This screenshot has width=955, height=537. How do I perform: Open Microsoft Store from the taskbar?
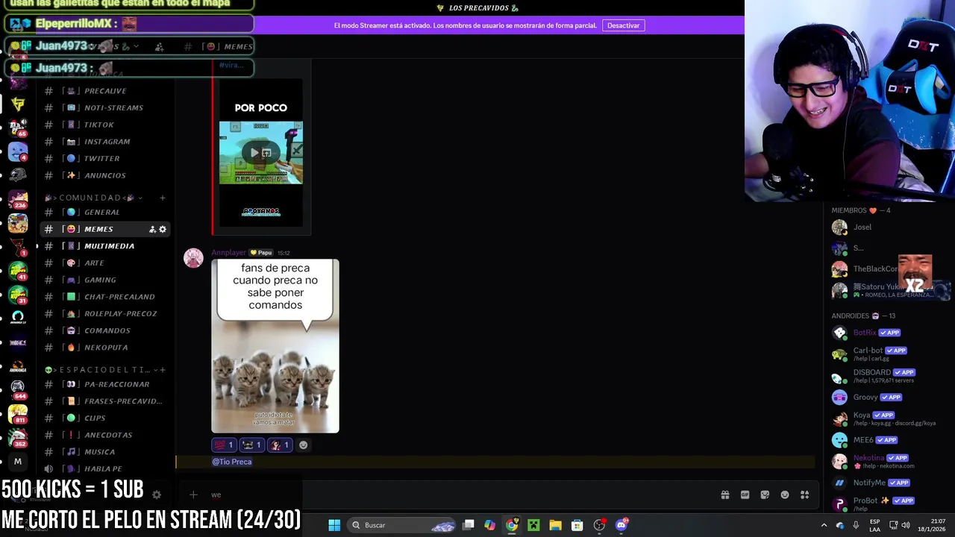pyautogui.click(x=577, y=525)
